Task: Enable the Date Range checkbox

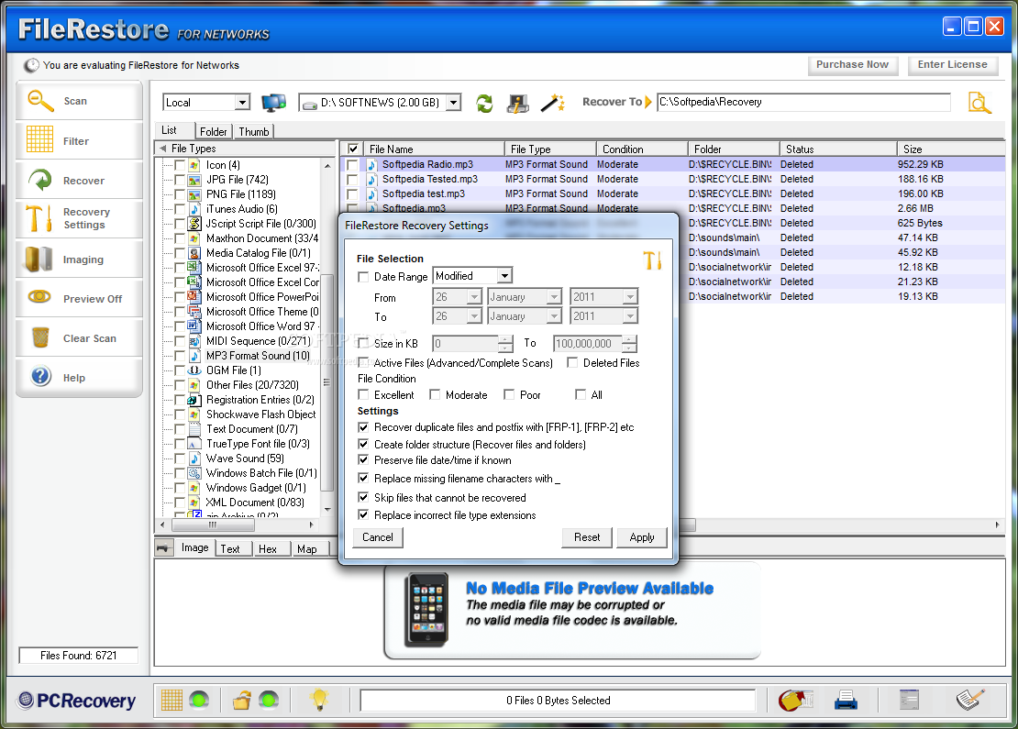Action: (x=363, y=277)
